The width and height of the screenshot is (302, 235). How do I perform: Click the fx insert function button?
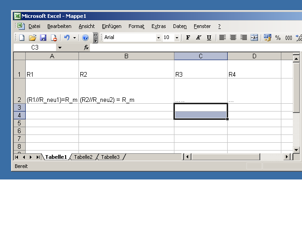click(86, 47)
